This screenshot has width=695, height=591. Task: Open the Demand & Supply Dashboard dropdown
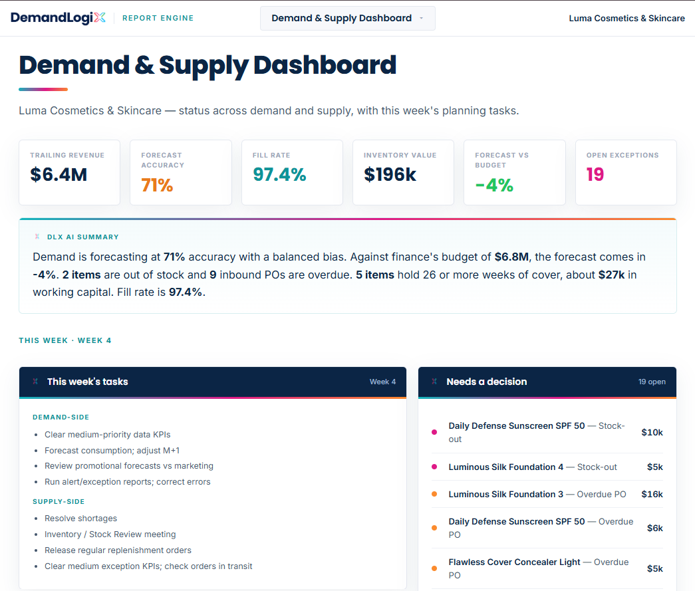point(347,18)
